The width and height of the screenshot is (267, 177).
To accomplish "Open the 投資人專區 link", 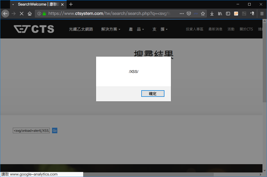I will click(194, 29).
